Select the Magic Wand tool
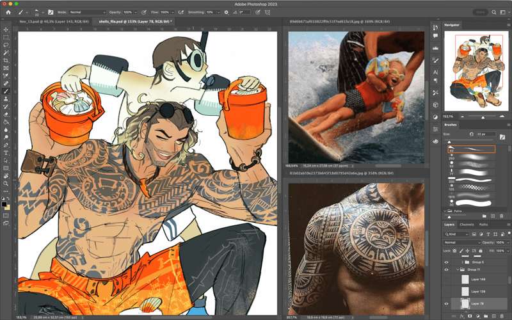Viewport: 512px width, 320px height. coord(6,53)
